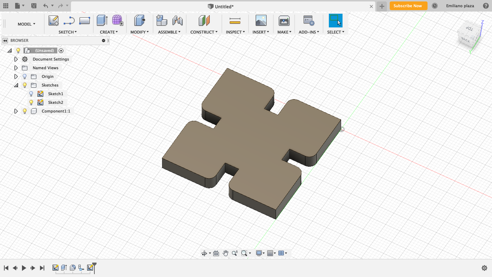Open Display Settings dropdown in navigation bar
The image size is (492, 277).
pyautogui.click(x=260, y=253)
